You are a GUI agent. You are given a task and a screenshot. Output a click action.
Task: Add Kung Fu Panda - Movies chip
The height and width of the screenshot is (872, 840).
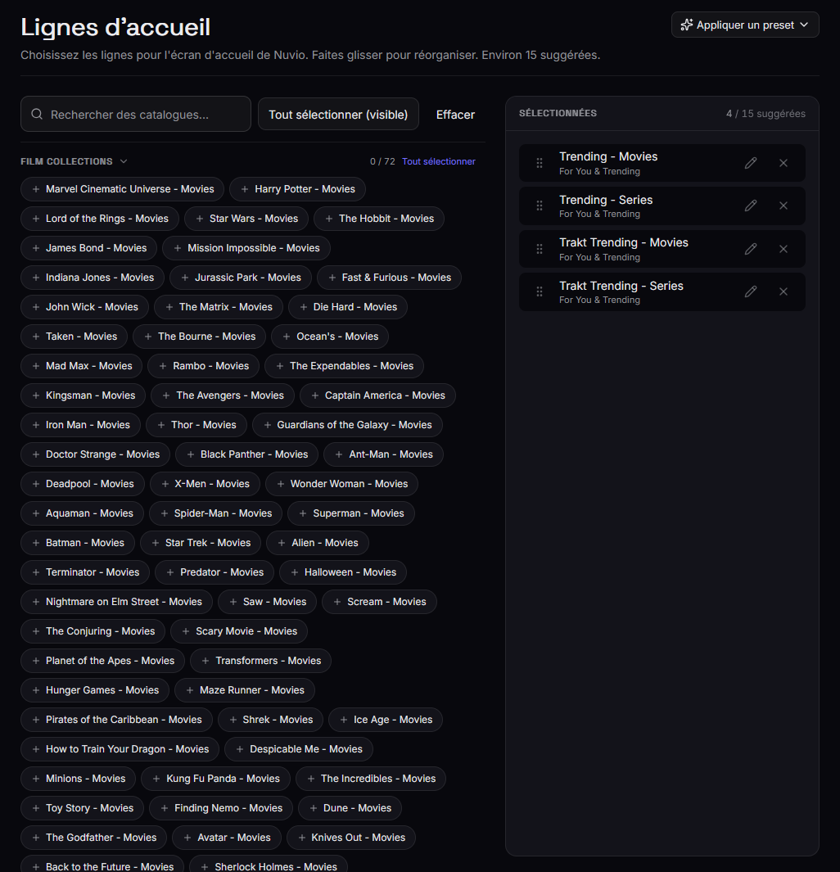coord(215,779)
